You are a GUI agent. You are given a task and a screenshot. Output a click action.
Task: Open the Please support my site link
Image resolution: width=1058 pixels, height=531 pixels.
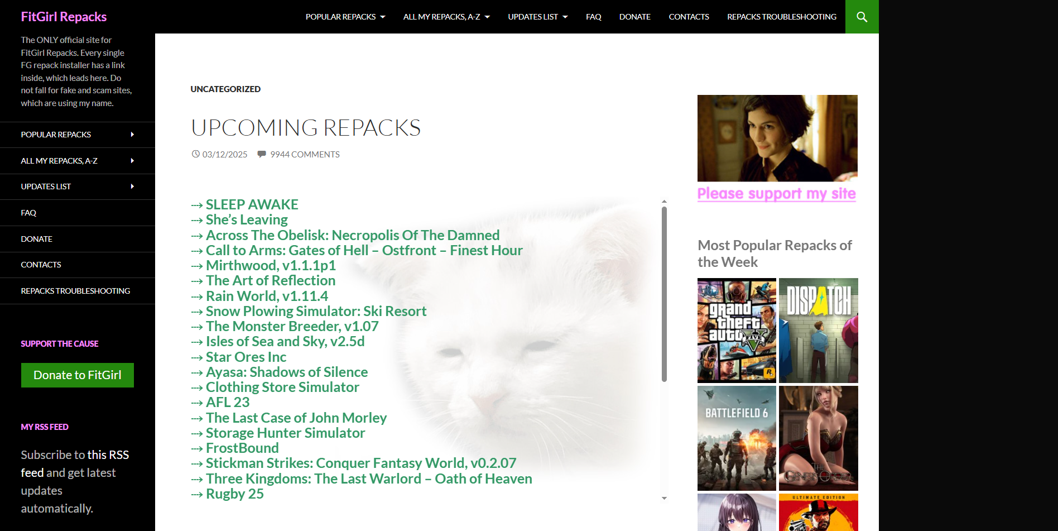(776, 194)
